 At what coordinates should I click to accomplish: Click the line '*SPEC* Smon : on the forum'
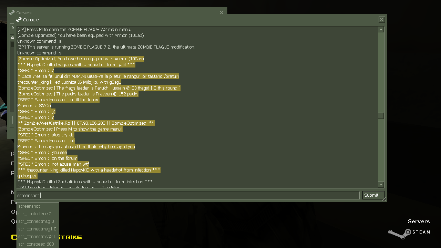[48, 158]
